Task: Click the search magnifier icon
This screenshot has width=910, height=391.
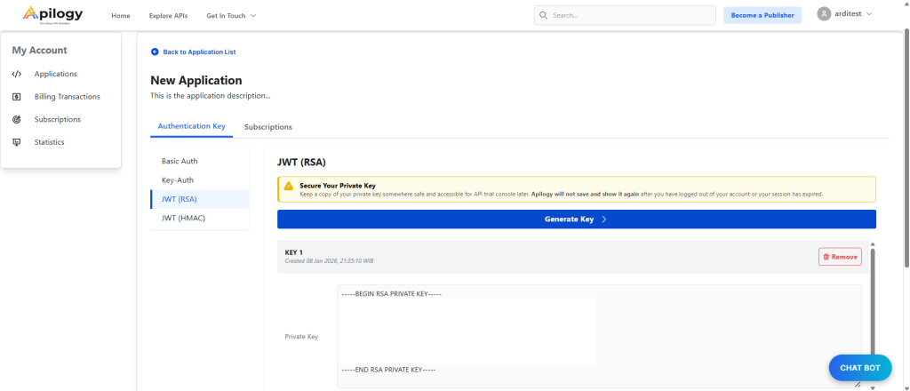Action: 544,15
